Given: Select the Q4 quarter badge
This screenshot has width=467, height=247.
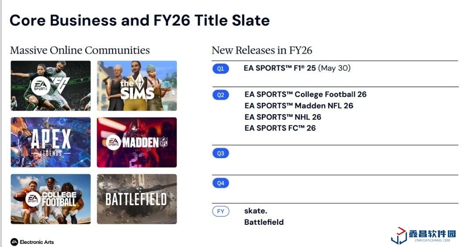Looking at the screenshot, I should [220, 183].
